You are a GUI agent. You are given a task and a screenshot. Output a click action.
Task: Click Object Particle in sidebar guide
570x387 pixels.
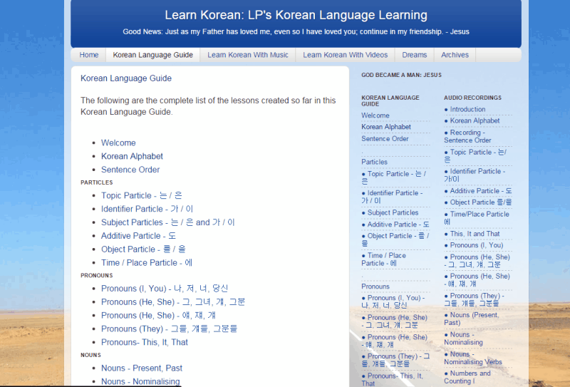tap(395, 240)
